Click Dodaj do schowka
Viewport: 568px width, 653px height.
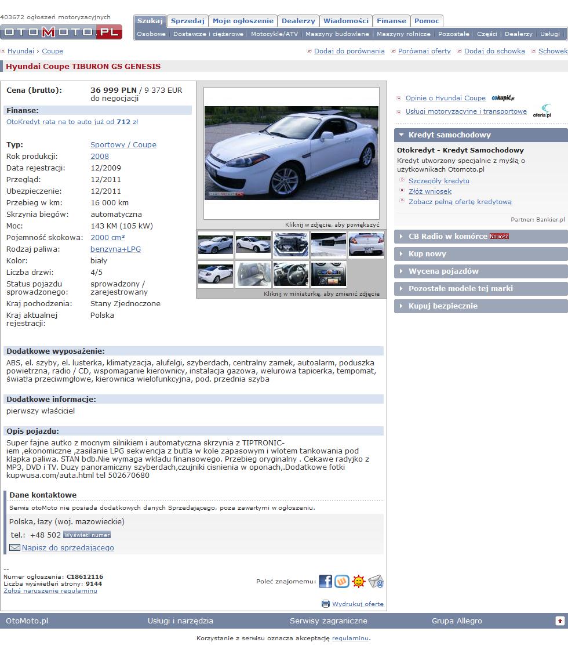coord(494,51)
